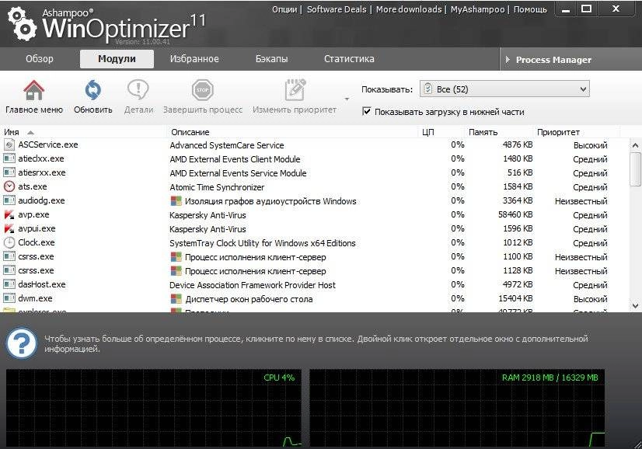Open the Избранное tab
642x449 pixels.
[x=194, y=58]
